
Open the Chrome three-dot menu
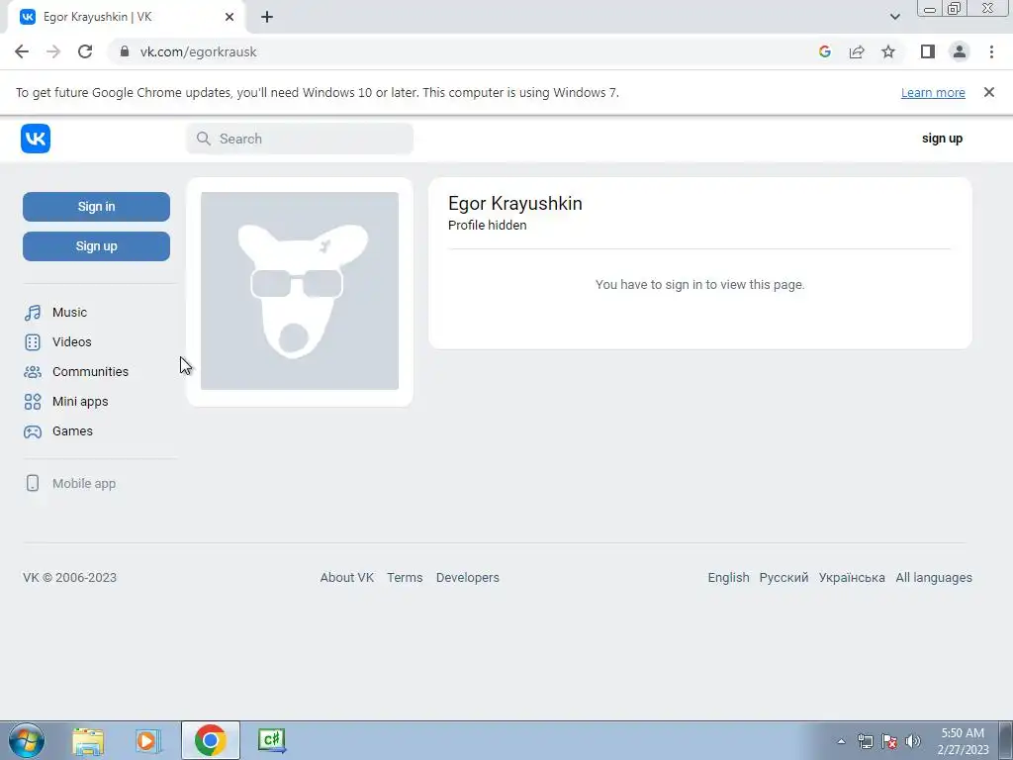pyautogui.click(x=991, y=51)
